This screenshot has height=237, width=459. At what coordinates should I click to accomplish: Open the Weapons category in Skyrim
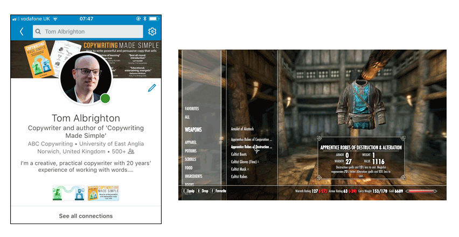click(x=193, y=130)
